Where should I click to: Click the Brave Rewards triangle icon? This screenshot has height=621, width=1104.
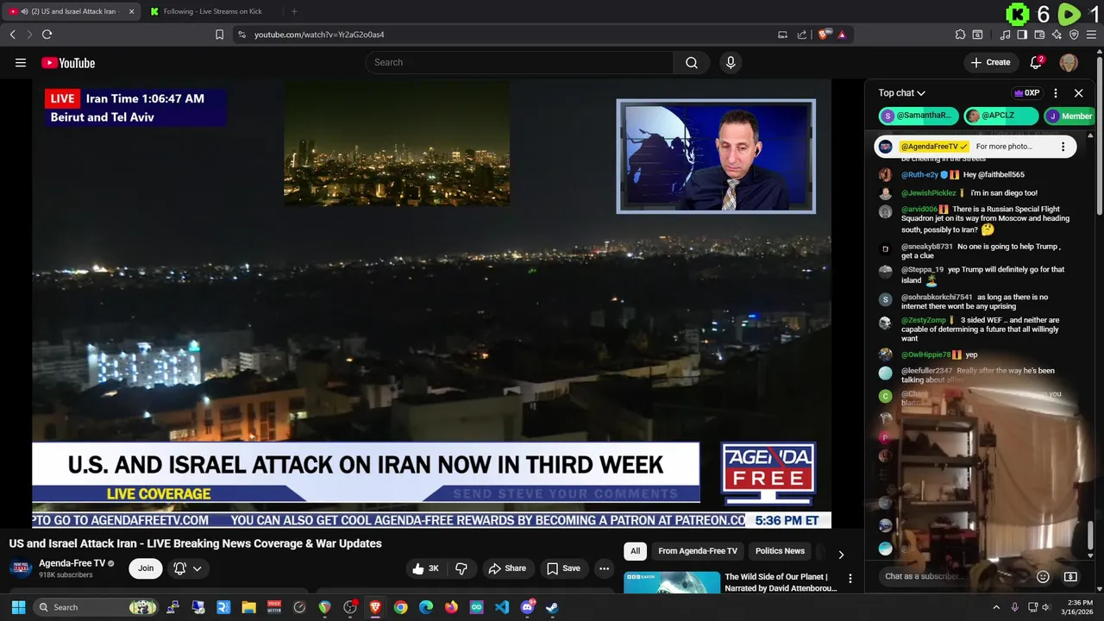pos(842,34)
